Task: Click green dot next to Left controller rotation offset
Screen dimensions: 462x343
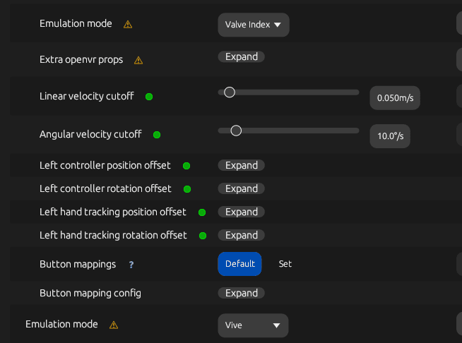Action: point(187,189)
